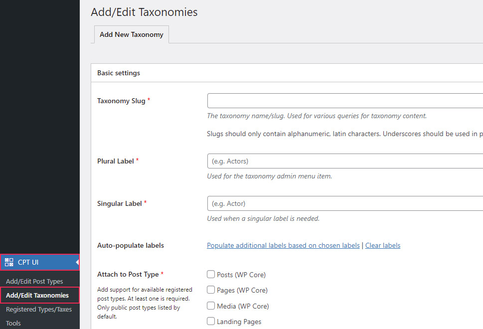Click the Basic settings panel header
This screenshot has height=329, width=483.
[119, 73]
